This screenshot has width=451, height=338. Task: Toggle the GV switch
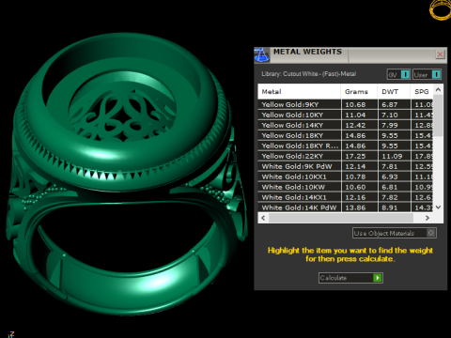pos(398,74)
